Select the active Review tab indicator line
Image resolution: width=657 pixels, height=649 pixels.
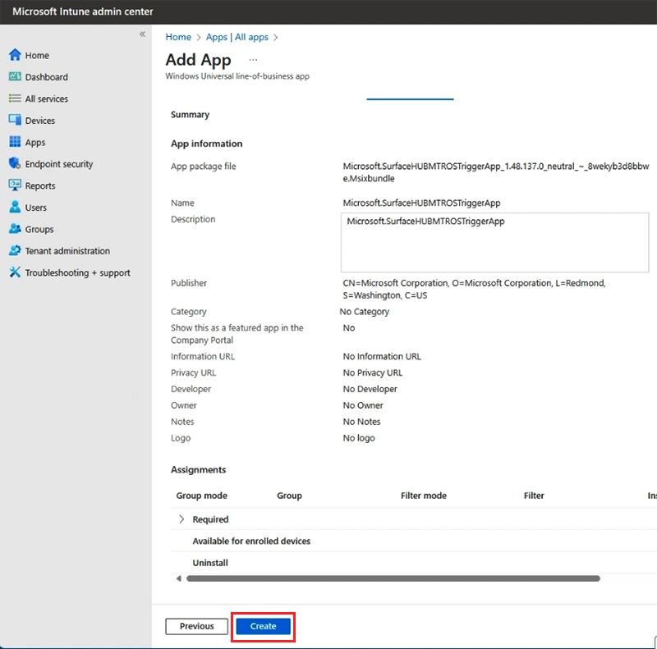point(410,99)
